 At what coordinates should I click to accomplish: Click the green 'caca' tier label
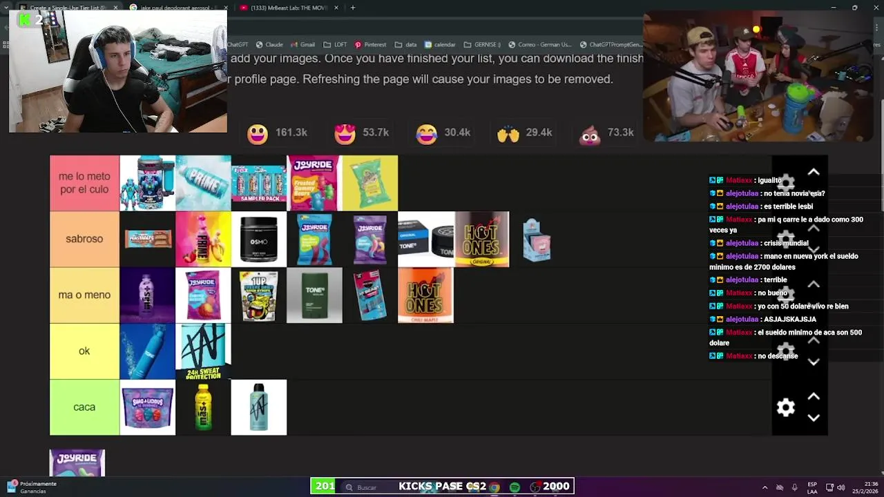coord(84,407)
